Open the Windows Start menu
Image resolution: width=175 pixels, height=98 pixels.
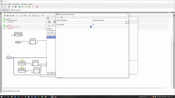point(2,97)
